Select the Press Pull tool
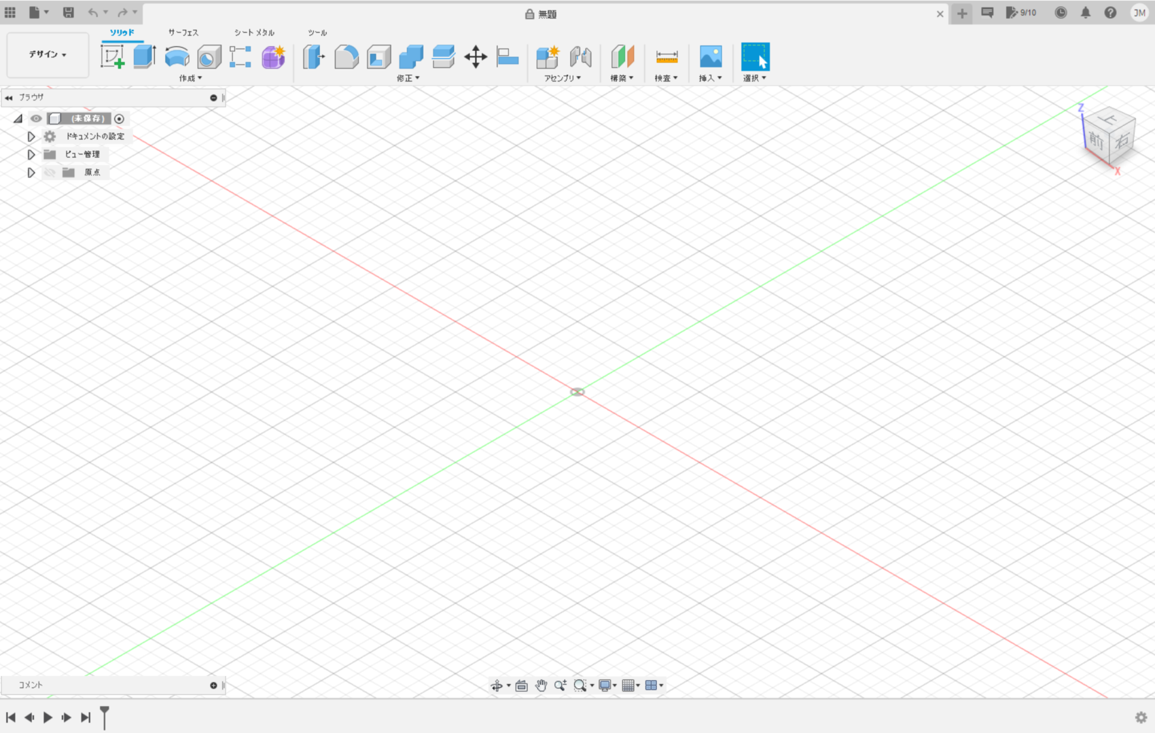Viewport: 1155px width, 733px height. tap(313, 56)
